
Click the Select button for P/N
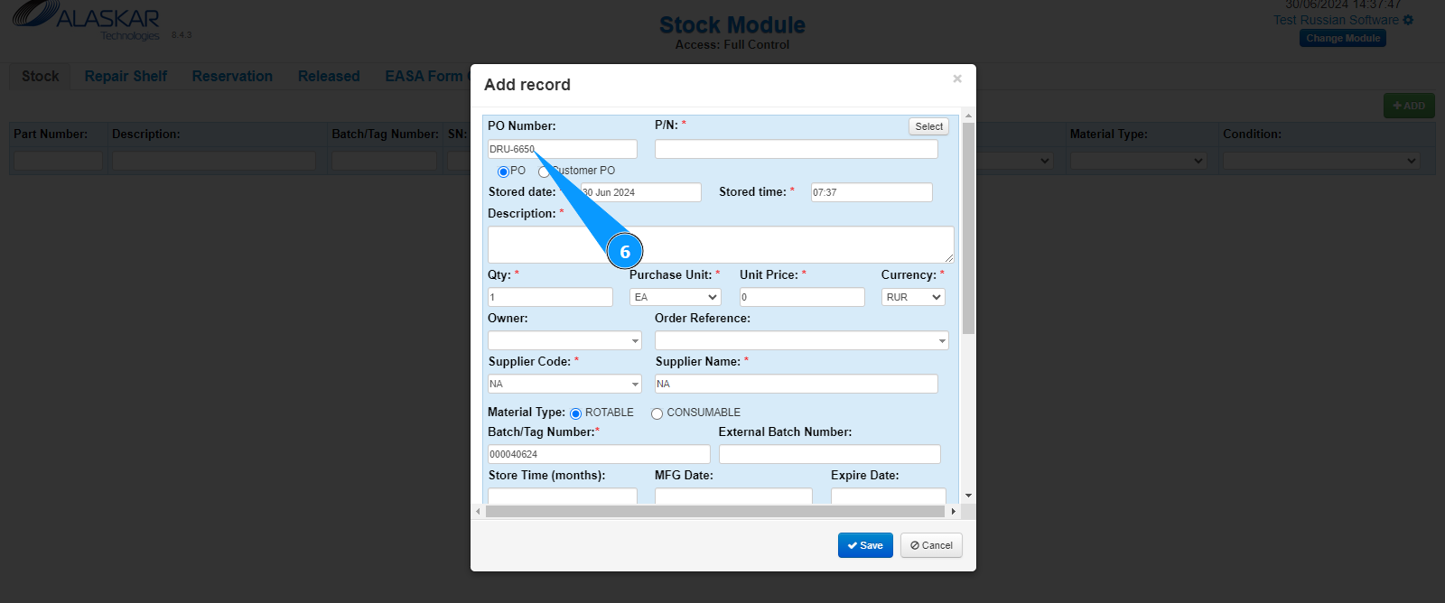click(928, 126)
